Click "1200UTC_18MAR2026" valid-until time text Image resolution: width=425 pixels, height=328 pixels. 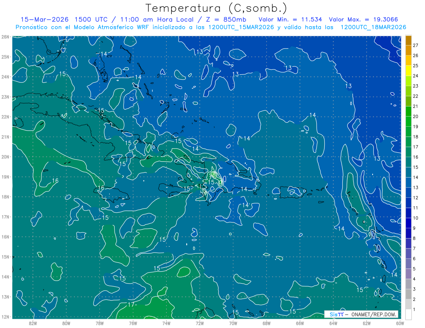(373, 27)
